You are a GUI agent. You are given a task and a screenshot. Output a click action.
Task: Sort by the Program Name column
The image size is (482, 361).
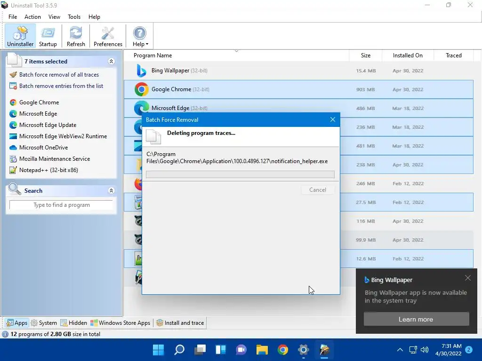pos(153,55)
